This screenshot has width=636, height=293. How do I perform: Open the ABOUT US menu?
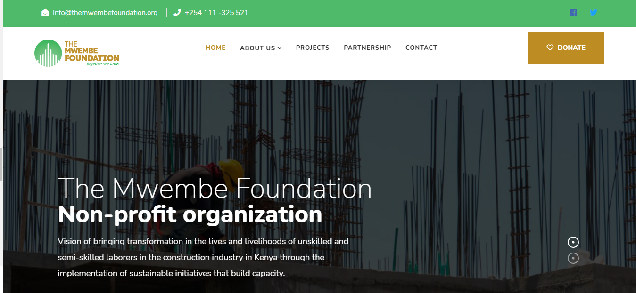pos(261,48)
